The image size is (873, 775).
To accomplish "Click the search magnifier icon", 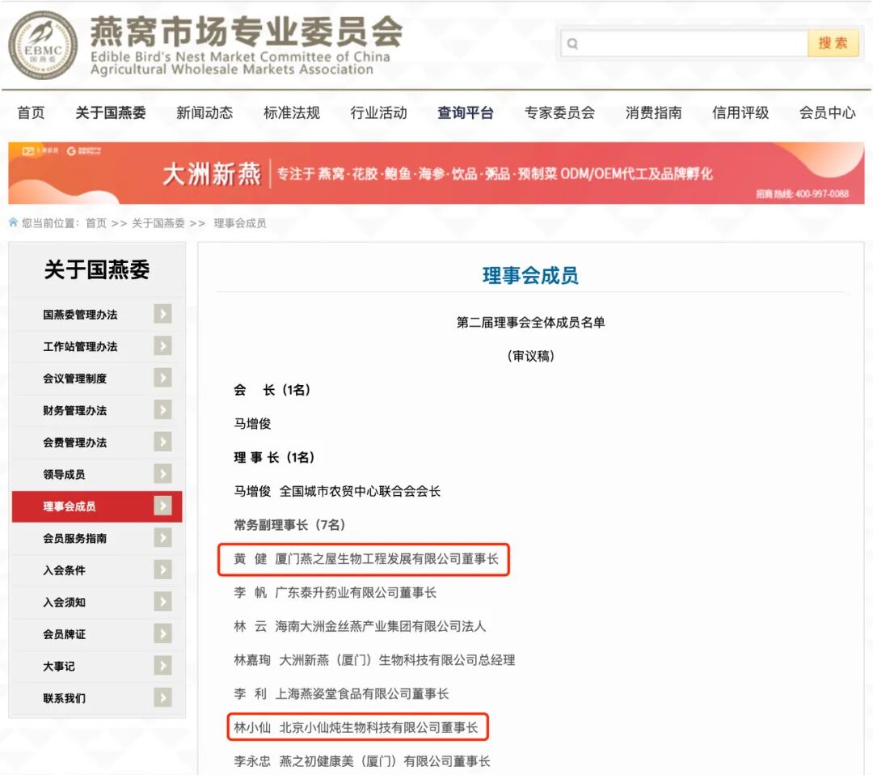I will [572, 44].
